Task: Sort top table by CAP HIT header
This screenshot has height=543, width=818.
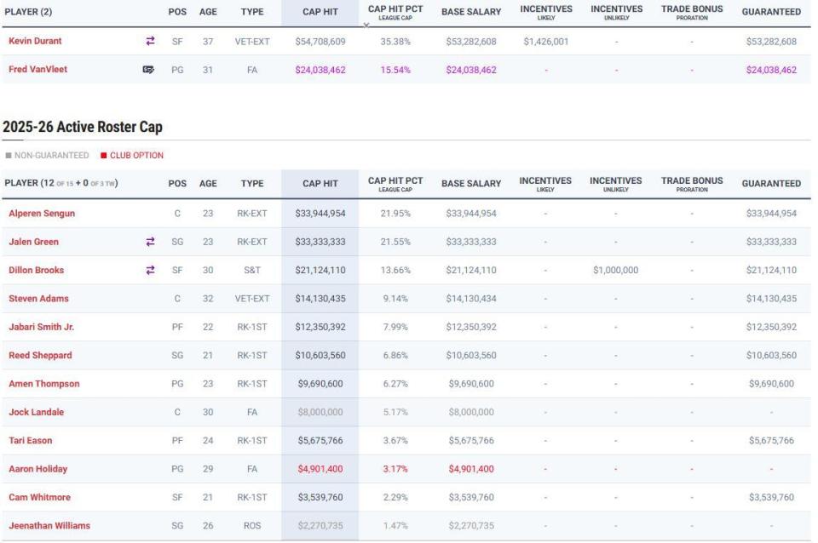Action: (320, 12)
